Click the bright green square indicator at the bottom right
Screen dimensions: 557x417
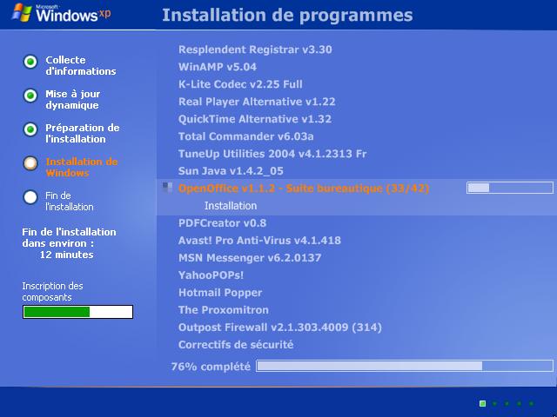[482, 403]
